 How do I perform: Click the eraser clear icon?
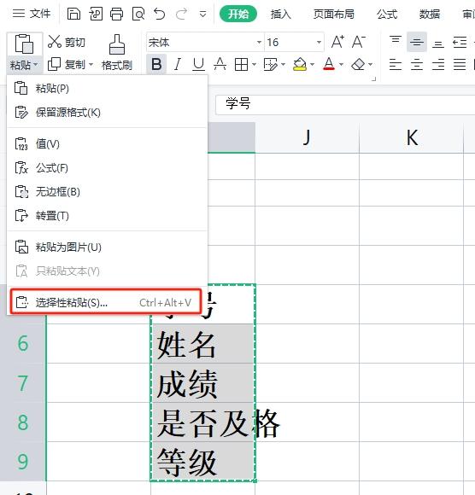[x=358, y=64]
